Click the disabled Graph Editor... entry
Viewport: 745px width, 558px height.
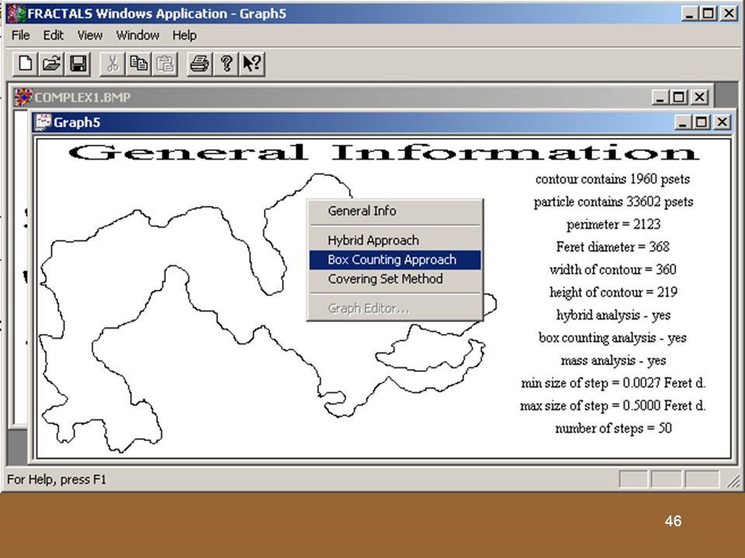coord(395,308)
